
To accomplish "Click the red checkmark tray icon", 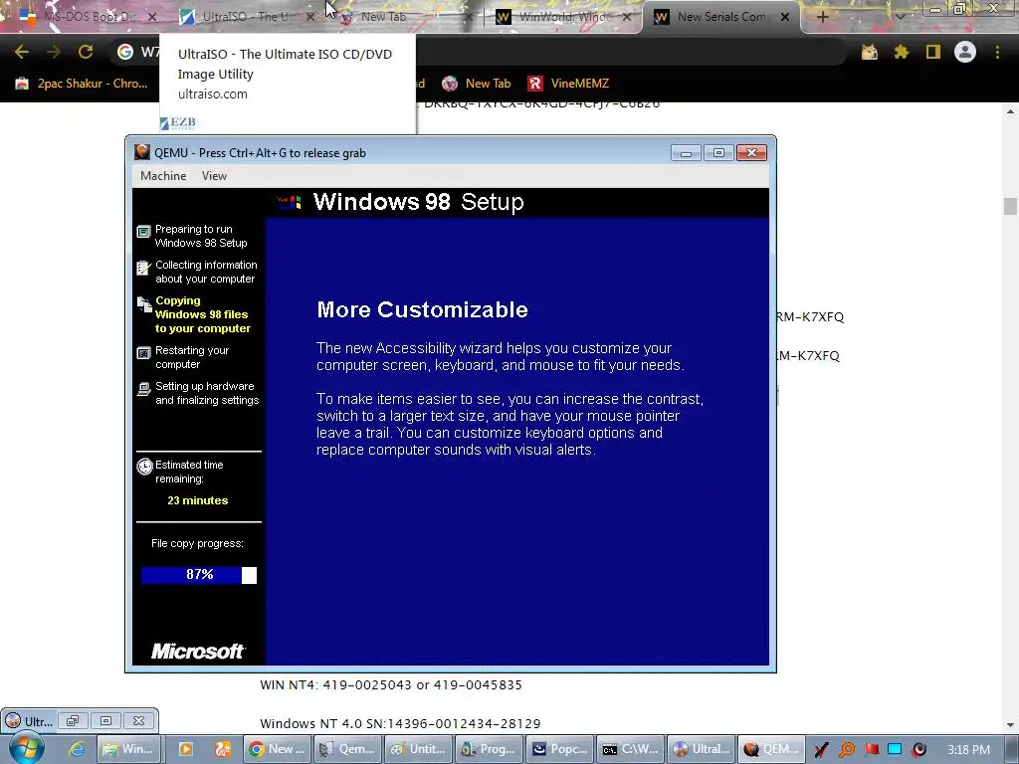I will pyautogui.click(x=821, y=750).
